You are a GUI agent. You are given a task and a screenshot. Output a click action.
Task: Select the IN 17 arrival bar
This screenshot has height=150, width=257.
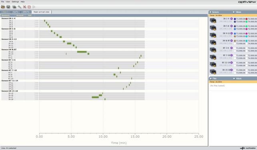[95, 97]
